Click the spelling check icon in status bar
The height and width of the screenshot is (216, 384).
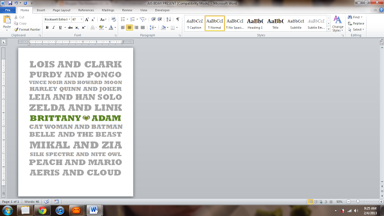[47, 202]
